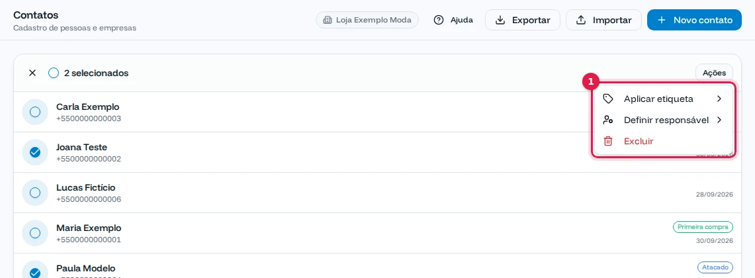Click the tag icon beside Aplicar etiqueta
The width and height of the screenshot is (755, 278).
[608, 99]
